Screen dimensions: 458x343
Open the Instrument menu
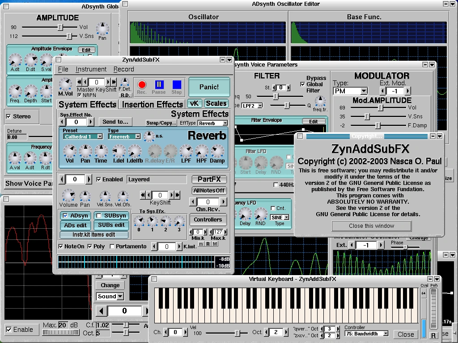91,69
